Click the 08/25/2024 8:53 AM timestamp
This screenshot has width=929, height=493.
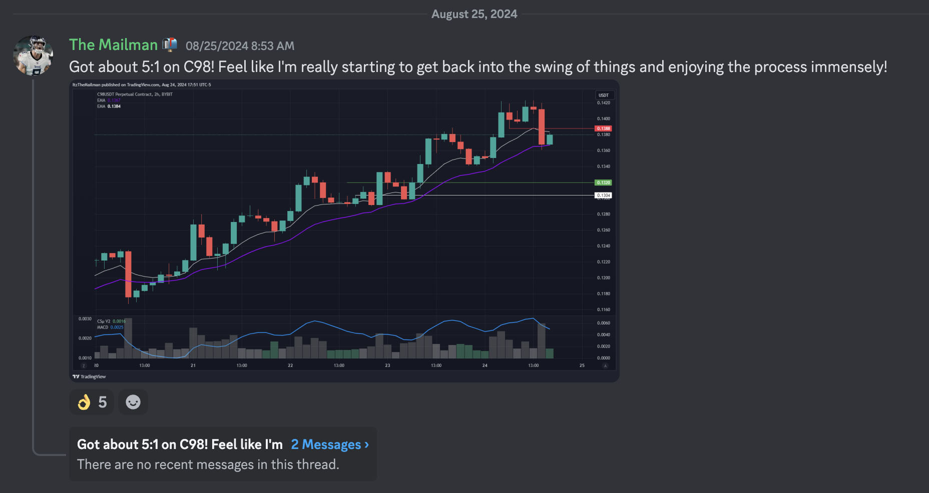pos(240,46)
